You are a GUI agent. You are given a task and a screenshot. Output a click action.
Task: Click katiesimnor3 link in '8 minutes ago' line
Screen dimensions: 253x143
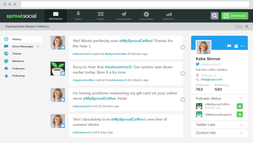(x=82, y=54)
